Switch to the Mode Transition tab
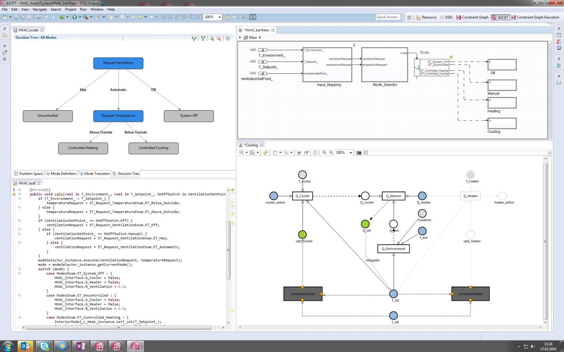 point(94,174)
